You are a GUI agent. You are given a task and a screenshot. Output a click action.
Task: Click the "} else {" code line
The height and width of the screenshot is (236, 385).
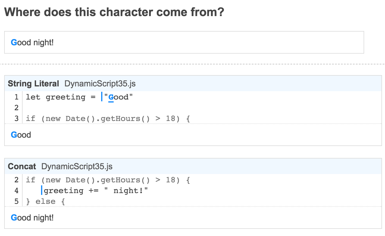(46, 201)
